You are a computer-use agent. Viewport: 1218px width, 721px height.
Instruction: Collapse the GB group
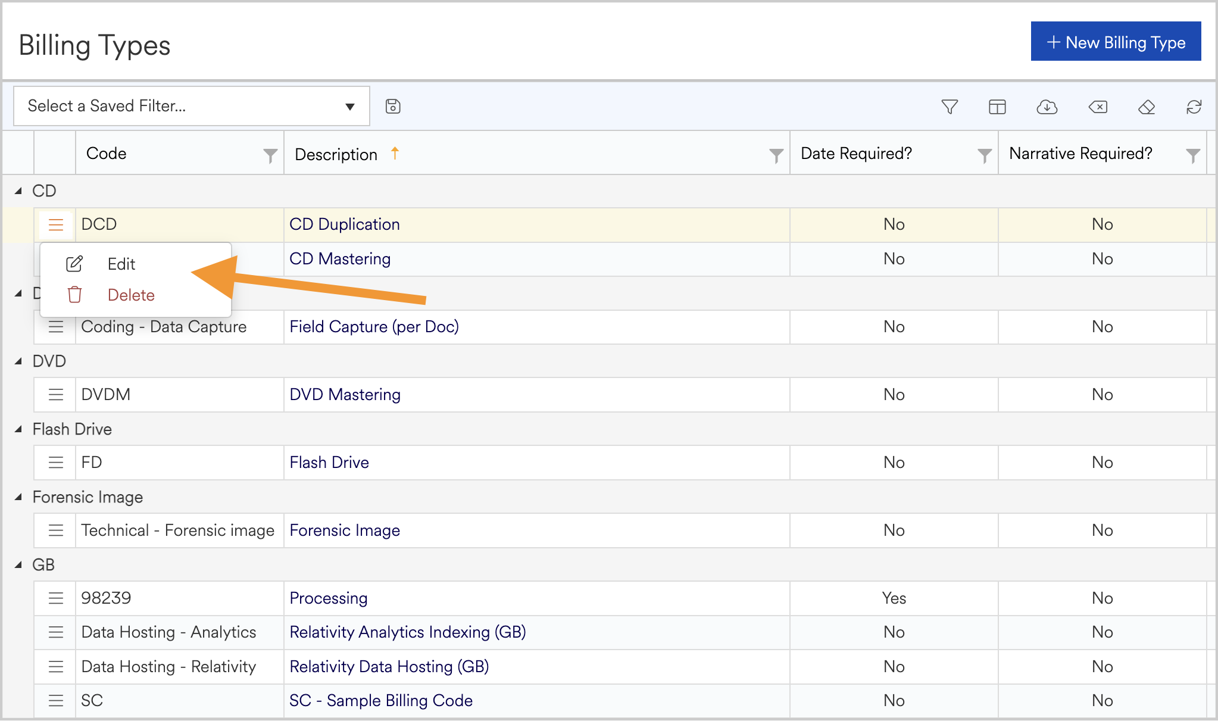18,565
